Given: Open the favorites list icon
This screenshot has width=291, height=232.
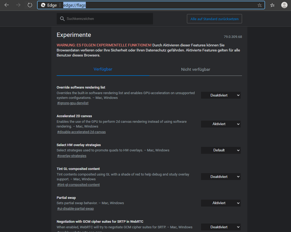Looking at the screenshot, I should (272, 5).
